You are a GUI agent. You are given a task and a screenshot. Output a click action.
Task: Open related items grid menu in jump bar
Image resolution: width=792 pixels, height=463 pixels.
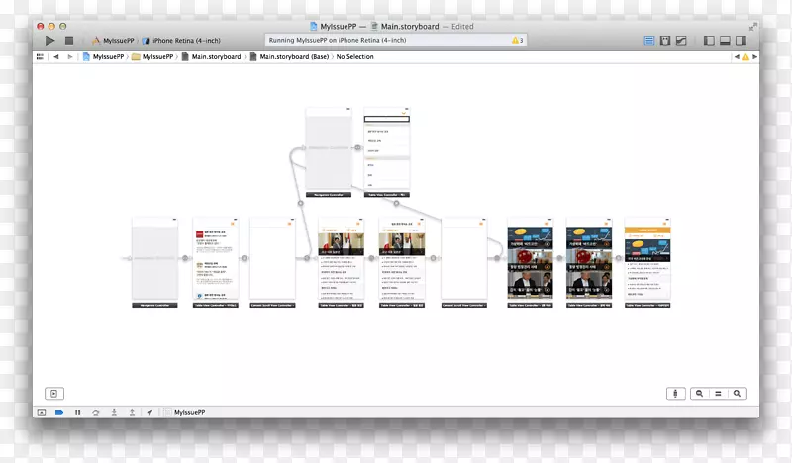40,57
